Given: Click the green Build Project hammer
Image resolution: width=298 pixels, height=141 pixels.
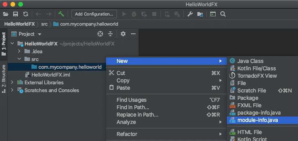Looking at the screenshot, I should click(x=61, y=14).
